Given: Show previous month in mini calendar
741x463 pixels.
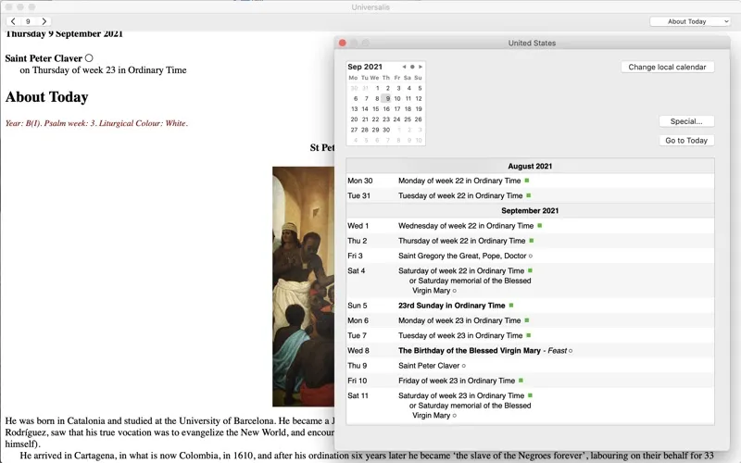Looking at the screenshot, I should pyautogui.click(x=404, y=67).
